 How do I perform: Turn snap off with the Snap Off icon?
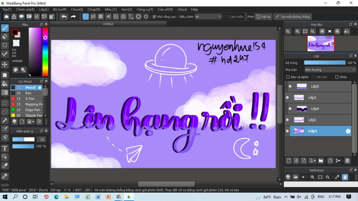click(x=86, y=17)
